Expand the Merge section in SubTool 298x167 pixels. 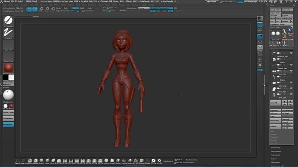[x=273, y=134]
